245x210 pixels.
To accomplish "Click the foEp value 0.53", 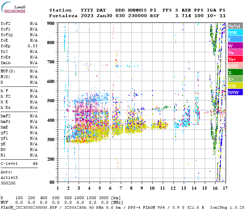I will (33, 46).
